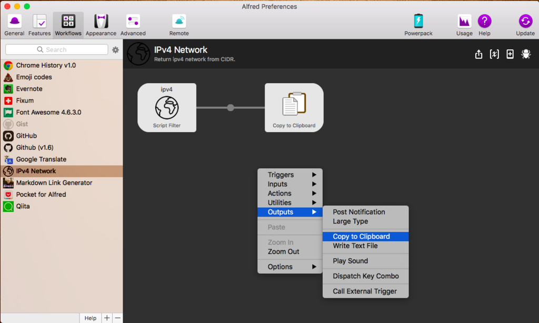
Task: Select the ipv4 Script Filter node
Action: (167, 107)
